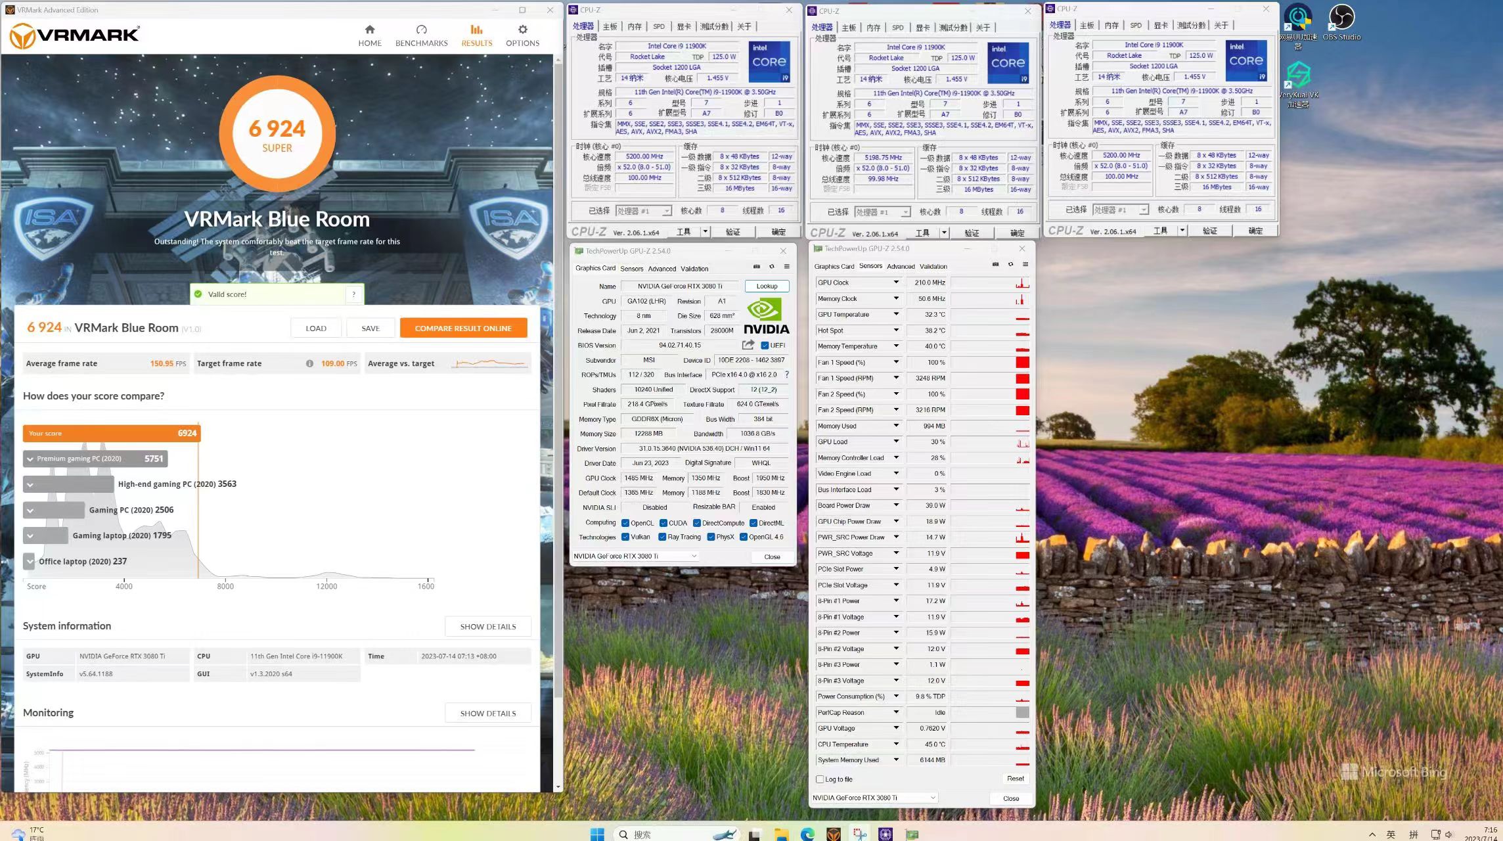Screen dimensions: 1503x841
Task: Open processor selection dropdown in first CPU-Z
Action: (x=644, y=211)
